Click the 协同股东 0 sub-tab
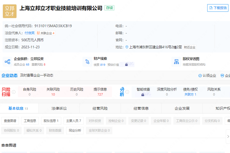 pos(12,131)
